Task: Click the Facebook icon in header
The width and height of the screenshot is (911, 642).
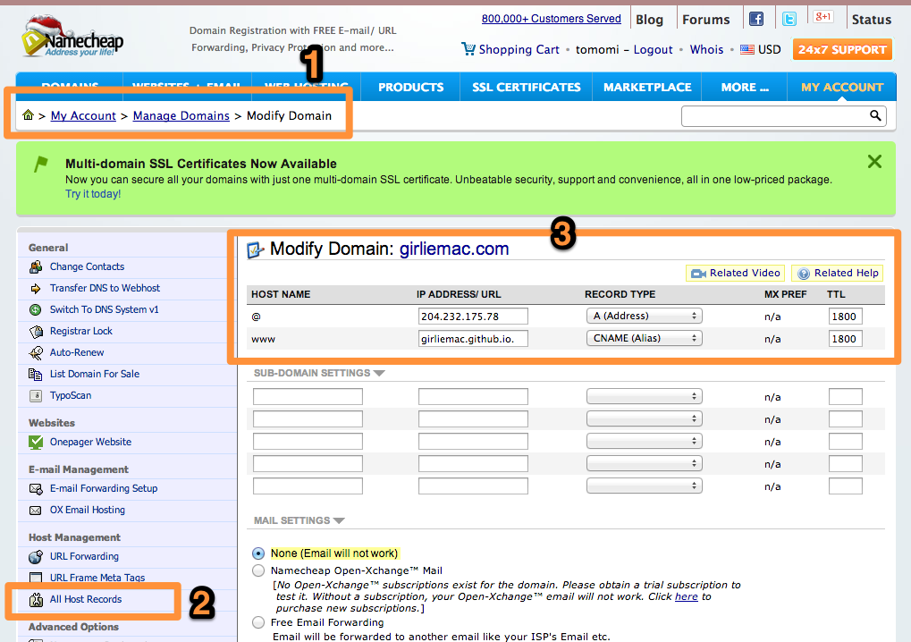Action: tap(756, 19)
